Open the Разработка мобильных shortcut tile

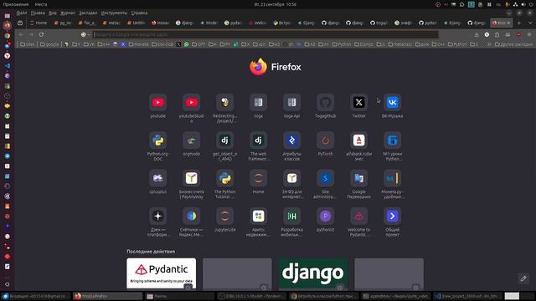click(x=292, y=216)
